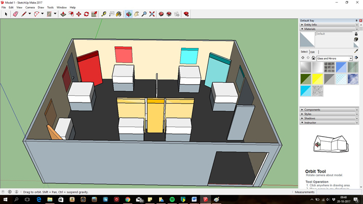Viewport: 363px width, 204px height.
Task: Open the File menu
Action: coord(4,8)
